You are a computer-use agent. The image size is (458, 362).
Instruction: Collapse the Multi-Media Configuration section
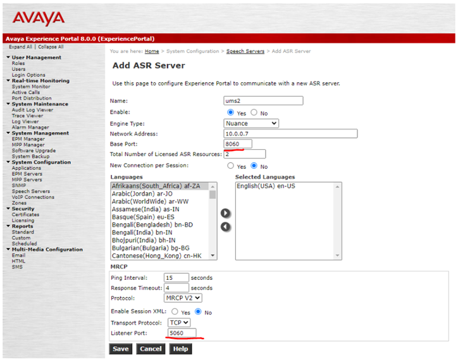[8, 250]
